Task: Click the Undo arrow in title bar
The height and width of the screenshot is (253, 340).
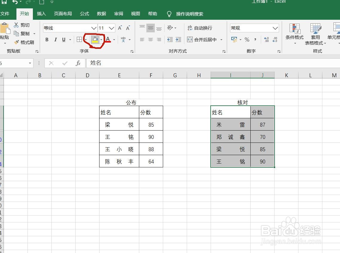Action: point(15,2)
